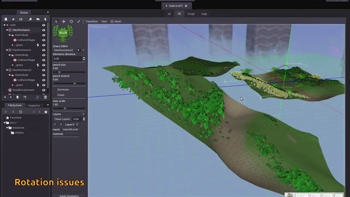The width and height of the screenshot is (350, 197).
Task: Collapse the MeshInstance2 node tree
Action: (7, 70)
